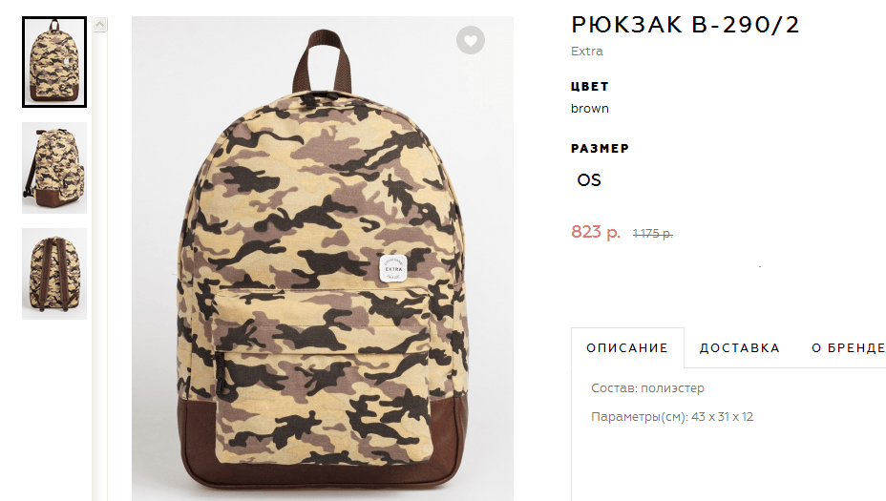Click the product title Рюкзак B-290/2

click(686, 25)
